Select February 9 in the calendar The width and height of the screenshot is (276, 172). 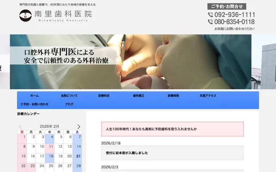click(31, 149)
